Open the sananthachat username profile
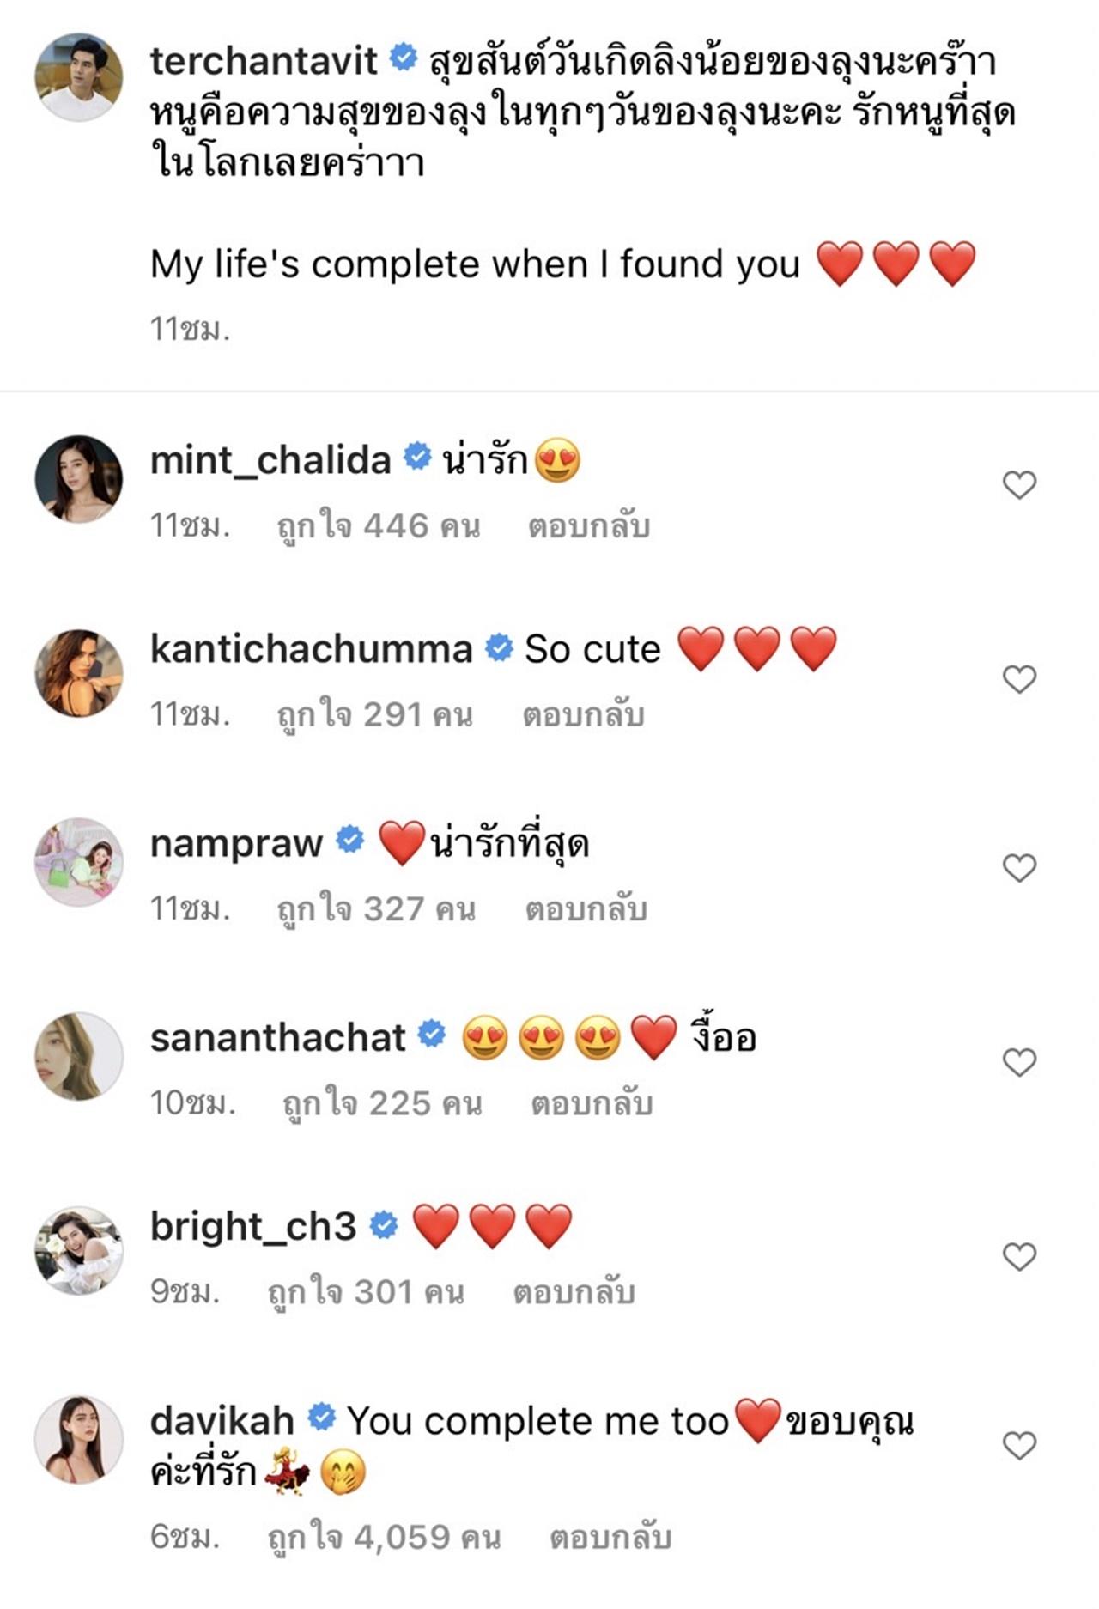1099x1609 pixels. click(x=277, y=1038)
